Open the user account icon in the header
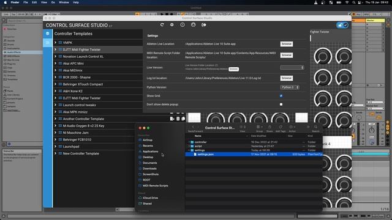The image size is (392, 220). (194, 24)
